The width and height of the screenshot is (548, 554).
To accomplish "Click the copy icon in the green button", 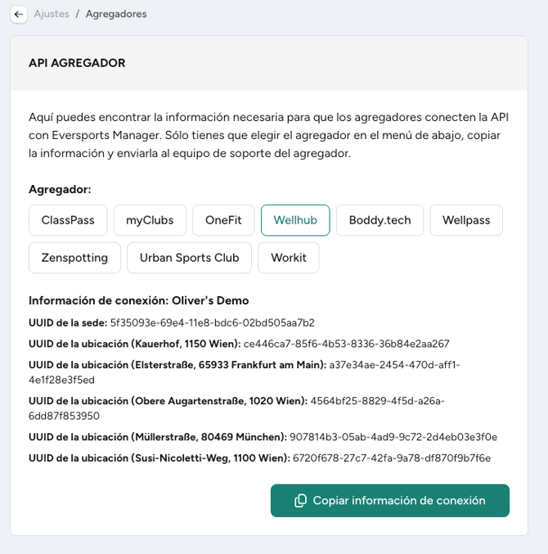I will (300, 501).
